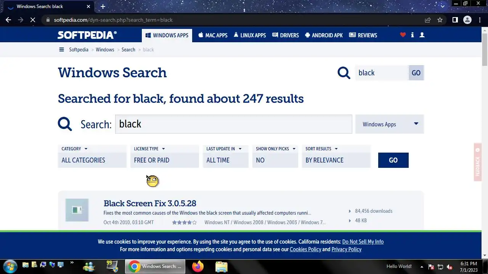Open the Cookies Policy link
Screen dimensions: 488x274
pos(305,249)
